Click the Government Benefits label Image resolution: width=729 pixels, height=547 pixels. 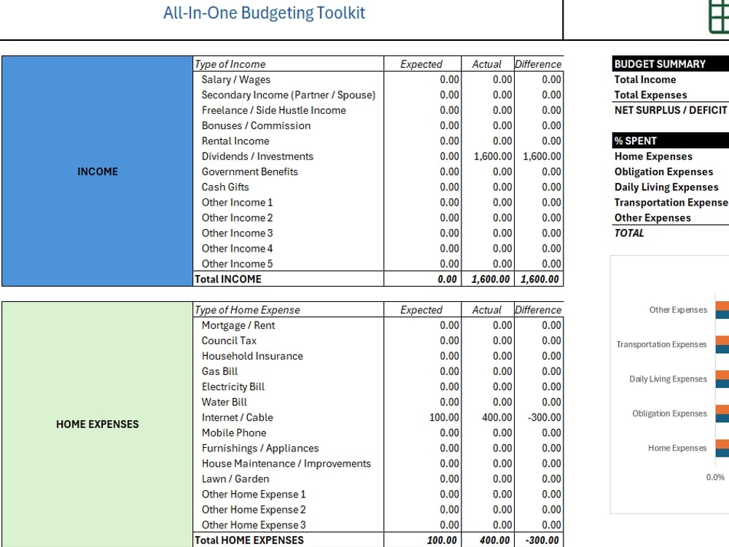click(x=249, y=171)
